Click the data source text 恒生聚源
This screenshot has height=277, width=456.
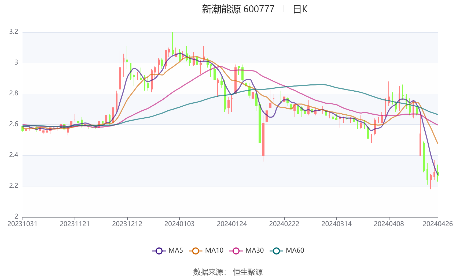(248, 272)
